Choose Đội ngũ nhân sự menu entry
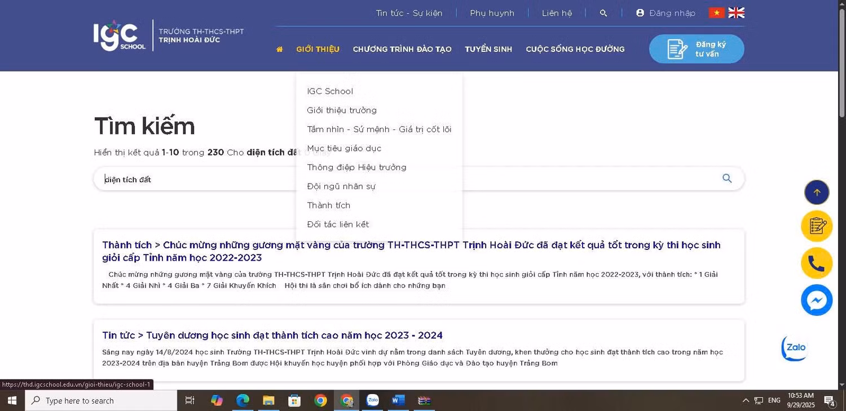This screenshot has height=411, width=846. point(341,186)
